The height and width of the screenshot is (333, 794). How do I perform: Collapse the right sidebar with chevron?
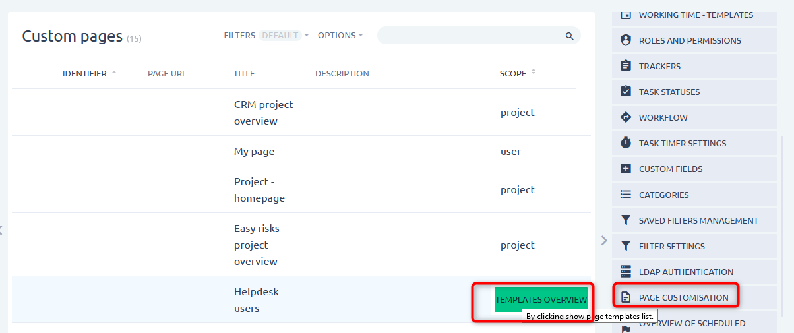pos(603,241)
